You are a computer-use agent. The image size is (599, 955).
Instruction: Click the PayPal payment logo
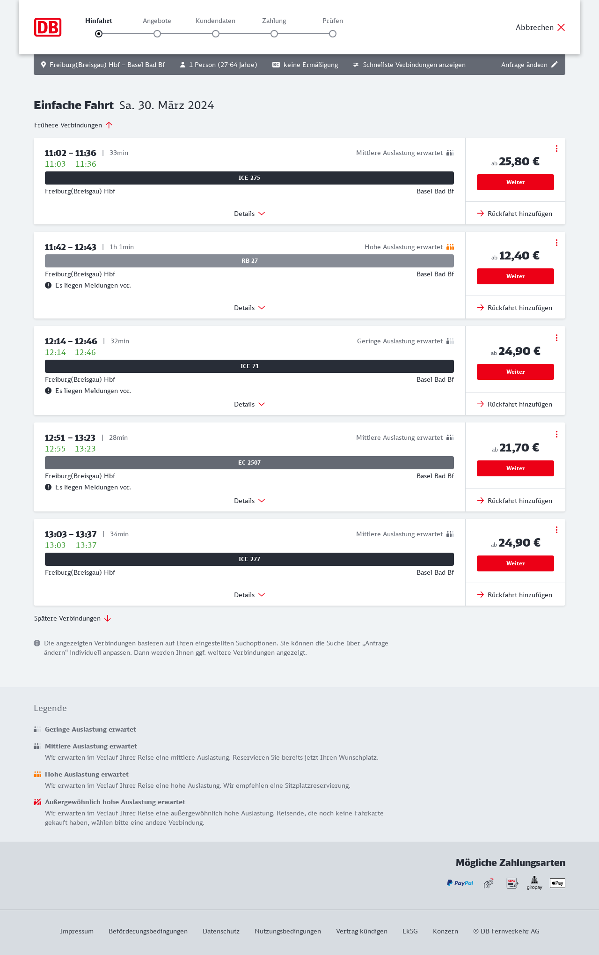460,883
